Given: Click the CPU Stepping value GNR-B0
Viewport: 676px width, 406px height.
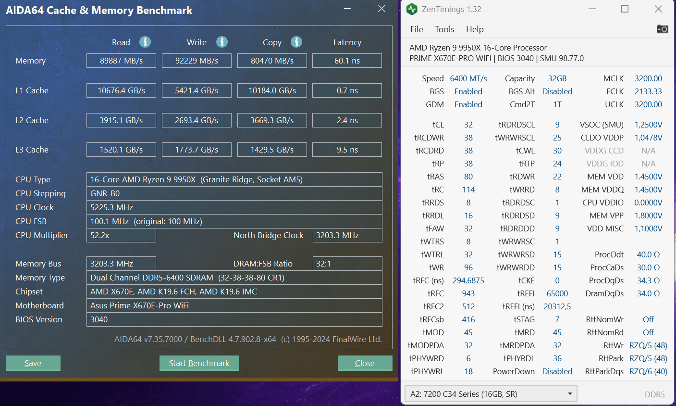Looking at the screenshot, I should pos(234,193).
